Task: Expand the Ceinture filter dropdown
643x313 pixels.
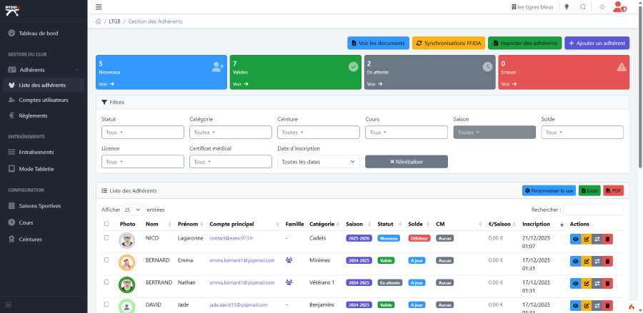Action: (x=318, y=132)
